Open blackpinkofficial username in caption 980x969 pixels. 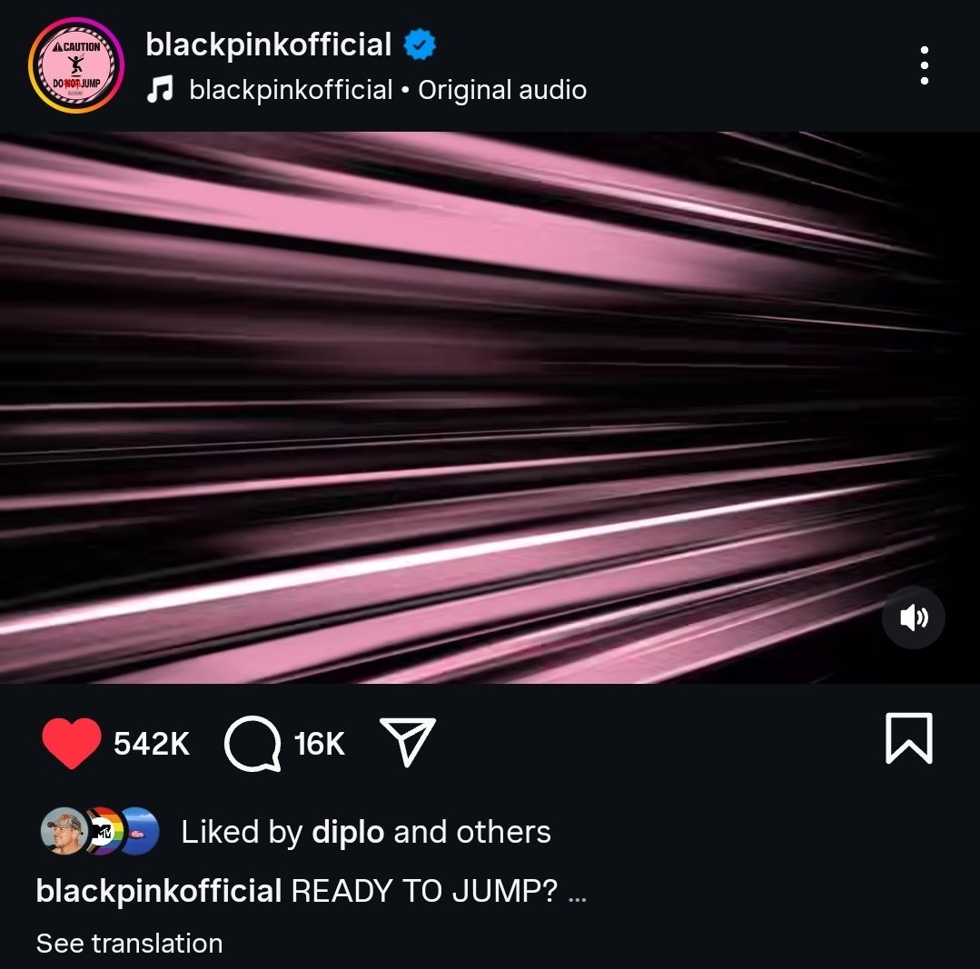tap(159, 891)
